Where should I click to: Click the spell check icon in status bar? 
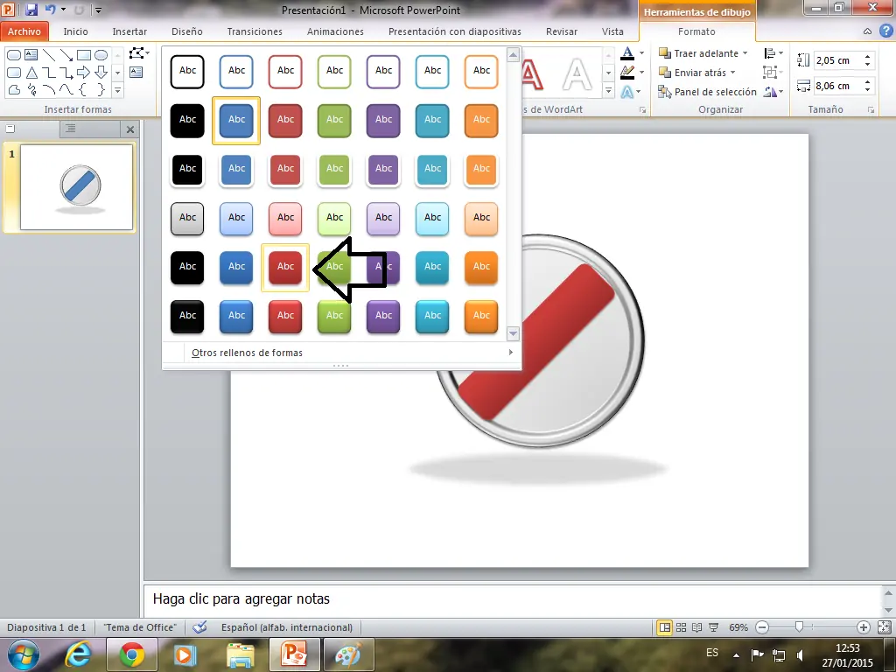click(x=199, y=627)
